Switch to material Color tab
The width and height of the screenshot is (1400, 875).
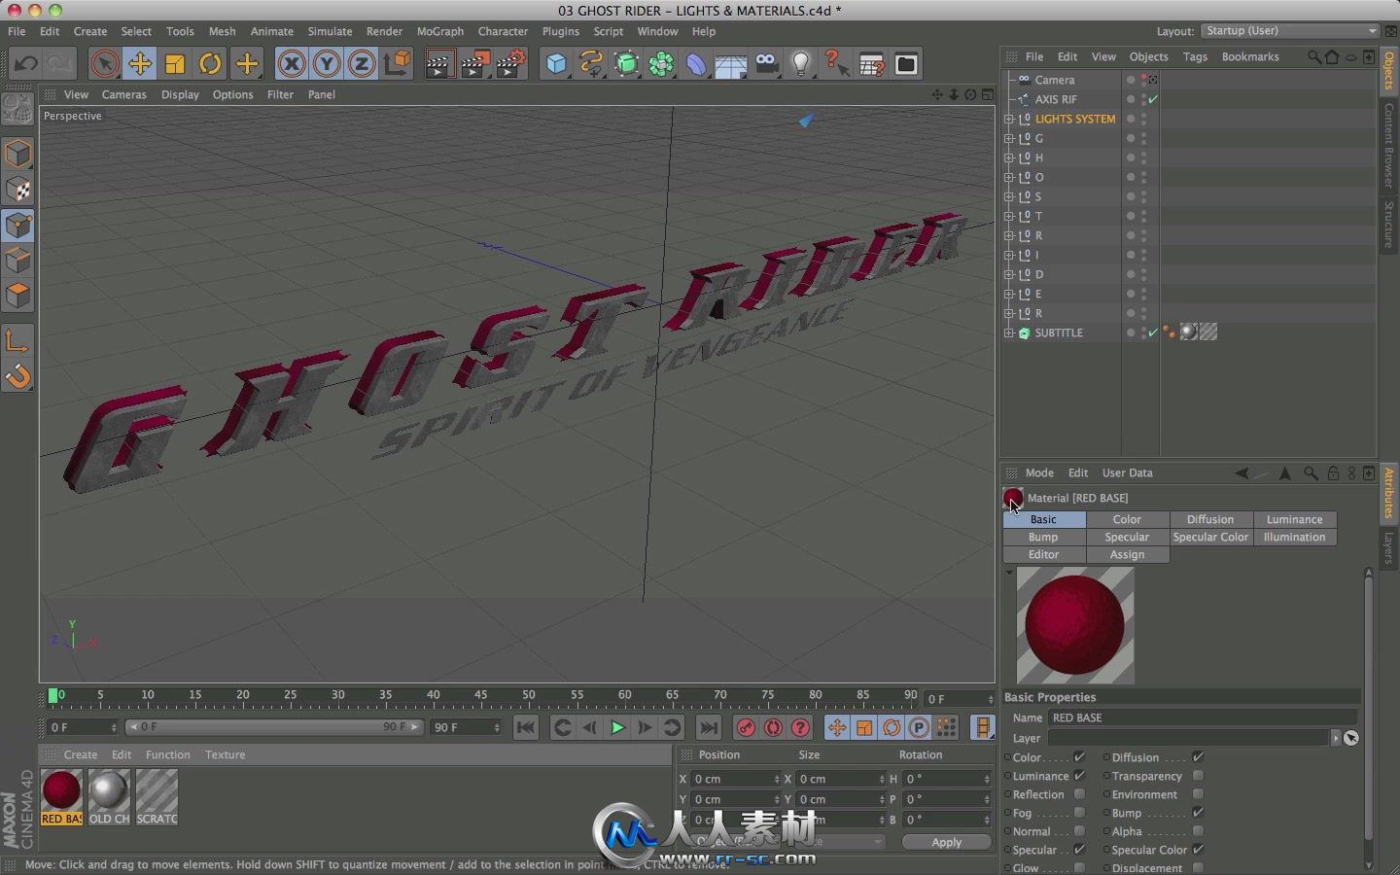(1127, 519)
